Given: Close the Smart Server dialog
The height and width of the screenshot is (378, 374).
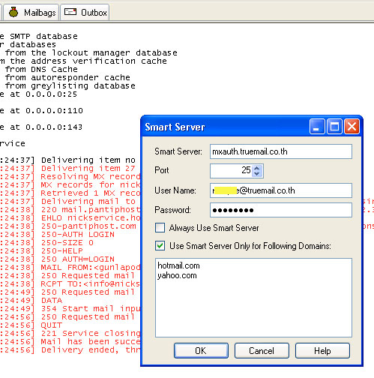Looking at the screenshot, I should [352, 127].
